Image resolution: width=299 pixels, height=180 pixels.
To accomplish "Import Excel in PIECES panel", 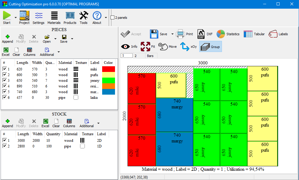I will pyautogui.click(x=6, y=52).
